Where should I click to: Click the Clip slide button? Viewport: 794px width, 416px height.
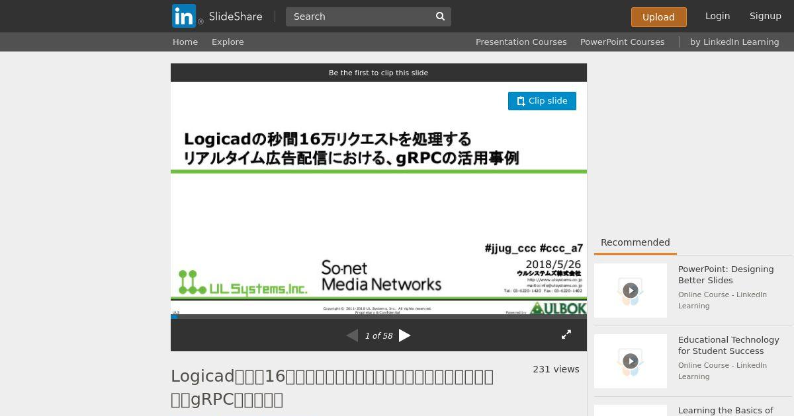click(x=542, y=101)
